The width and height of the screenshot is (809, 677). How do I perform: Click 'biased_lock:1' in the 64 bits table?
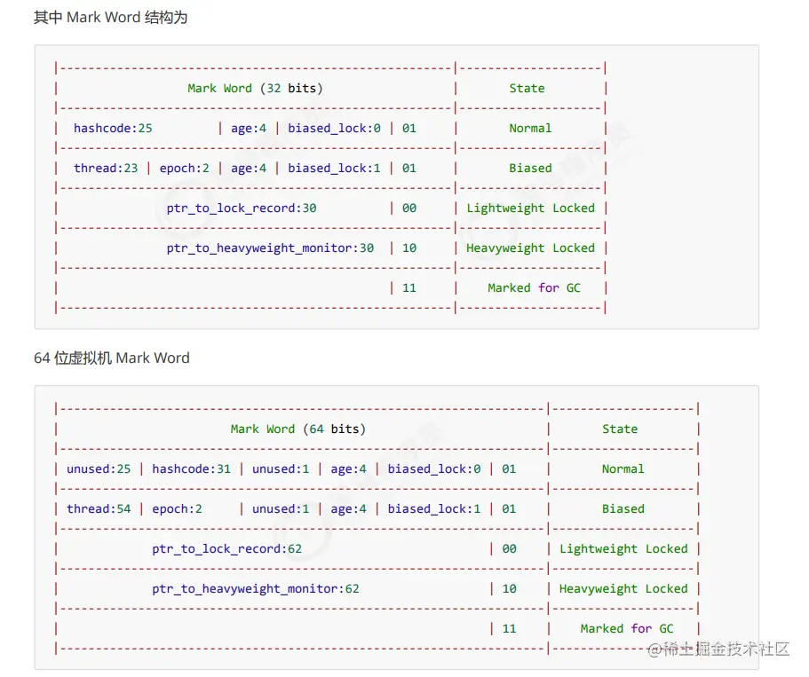point(434,509)
